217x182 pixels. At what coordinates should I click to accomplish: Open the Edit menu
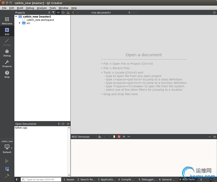coord(11,8)
